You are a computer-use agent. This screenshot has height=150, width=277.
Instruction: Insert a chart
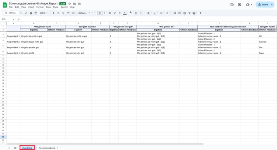pos(185,13)
